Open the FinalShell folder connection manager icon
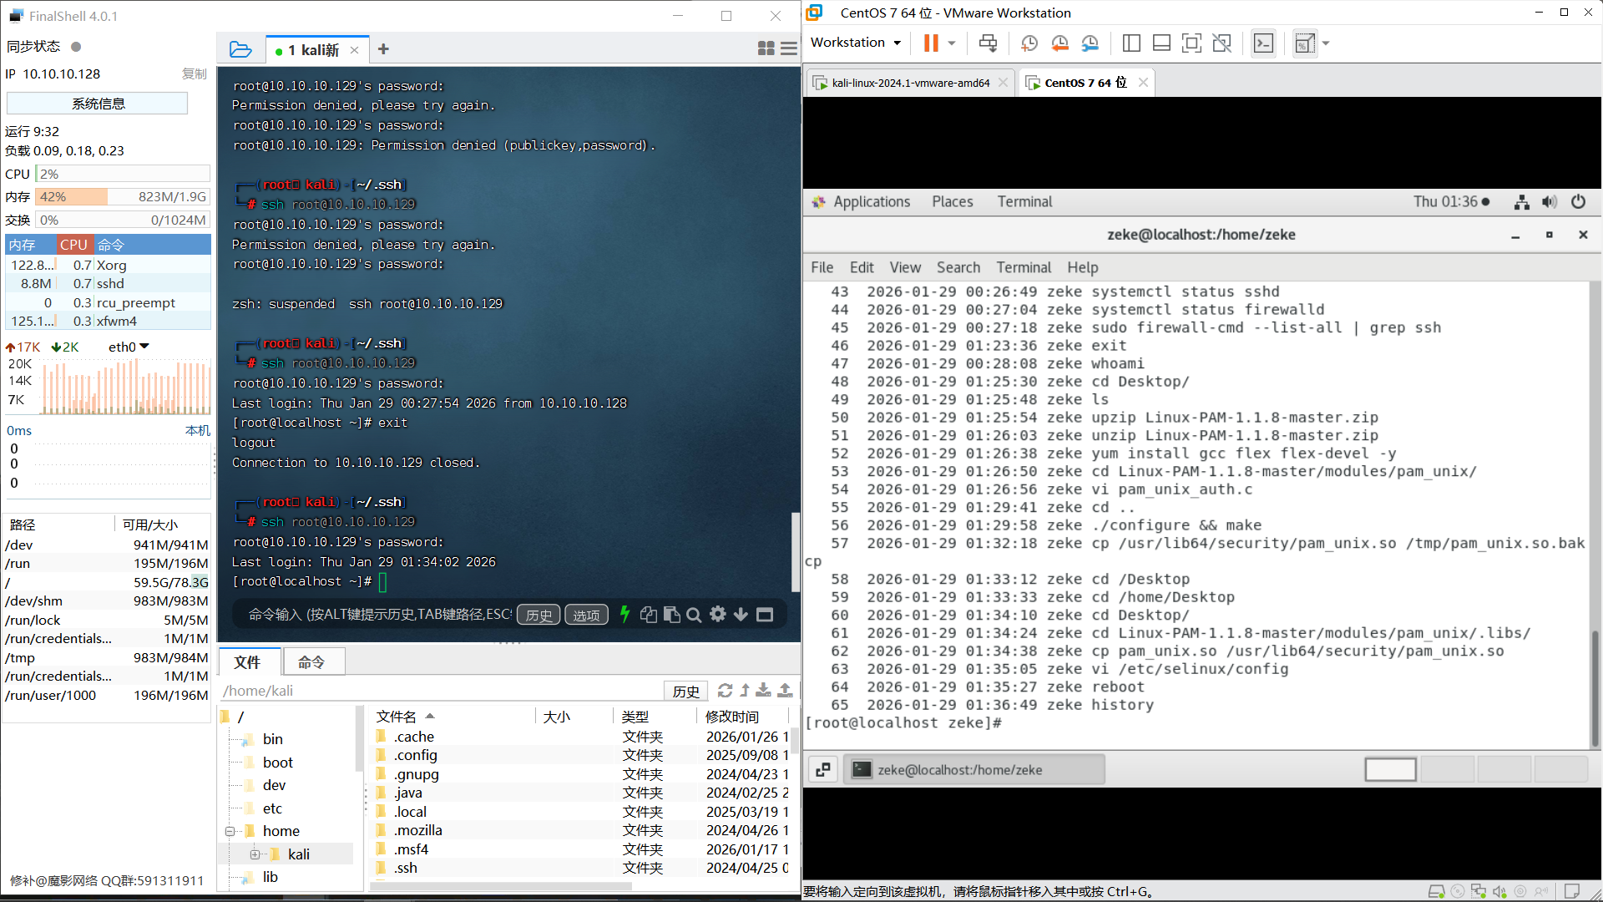 pos(240,49)
